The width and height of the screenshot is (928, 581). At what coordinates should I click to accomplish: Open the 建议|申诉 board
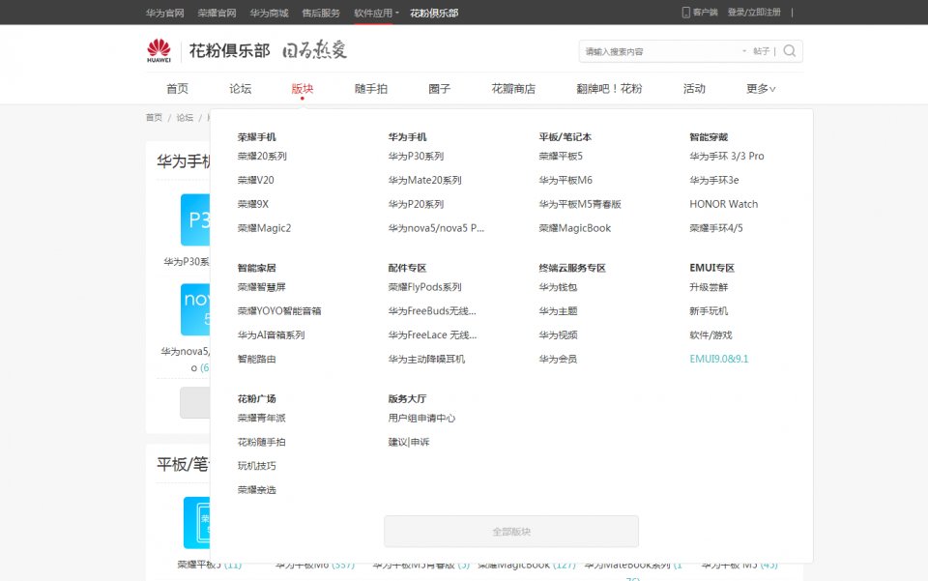[x=409, y=442]
